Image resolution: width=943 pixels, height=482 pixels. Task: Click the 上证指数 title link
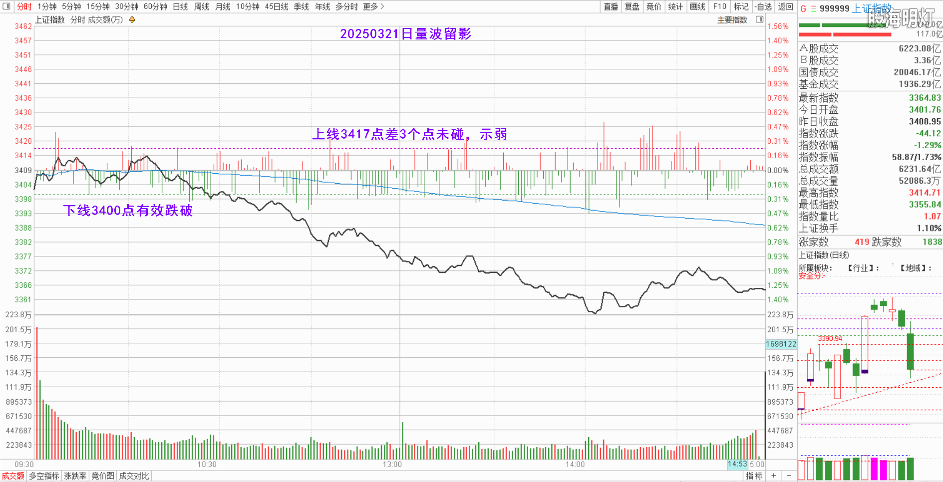872,8
